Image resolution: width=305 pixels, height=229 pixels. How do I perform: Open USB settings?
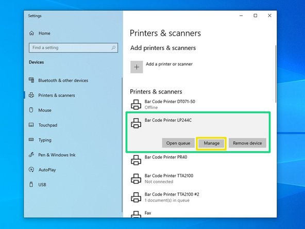point(42,185)
